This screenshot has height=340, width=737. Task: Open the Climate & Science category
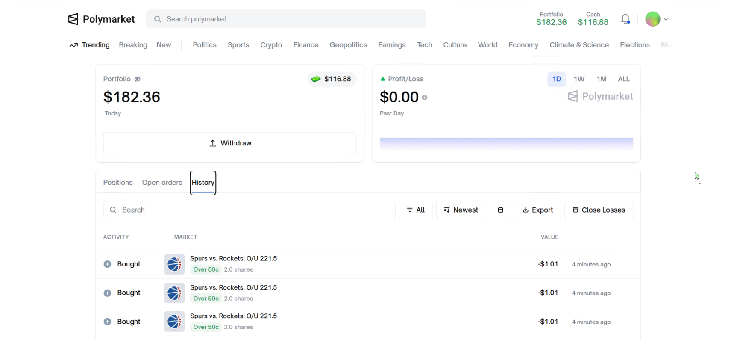pyautogui.click(x=579, y=45)
